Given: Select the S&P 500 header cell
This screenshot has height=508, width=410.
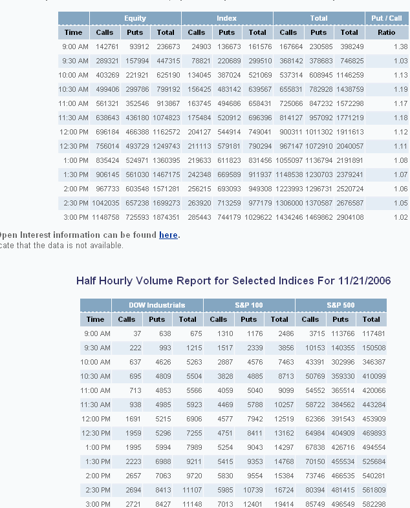Looking at the screenshot, I should coord(341,305).
